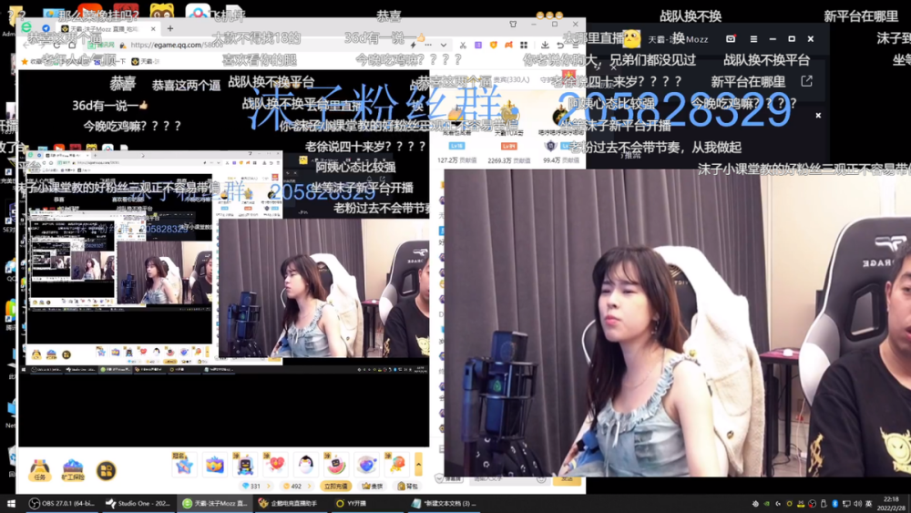Open the extensions grid icon
The height and width of the screenshot is (513, 911).
[x=524, y=45]
